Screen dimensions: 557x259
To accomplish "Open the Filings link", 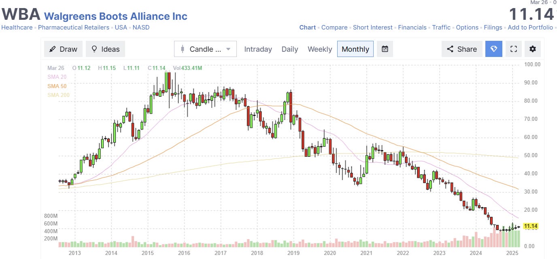I will (493, 27).
